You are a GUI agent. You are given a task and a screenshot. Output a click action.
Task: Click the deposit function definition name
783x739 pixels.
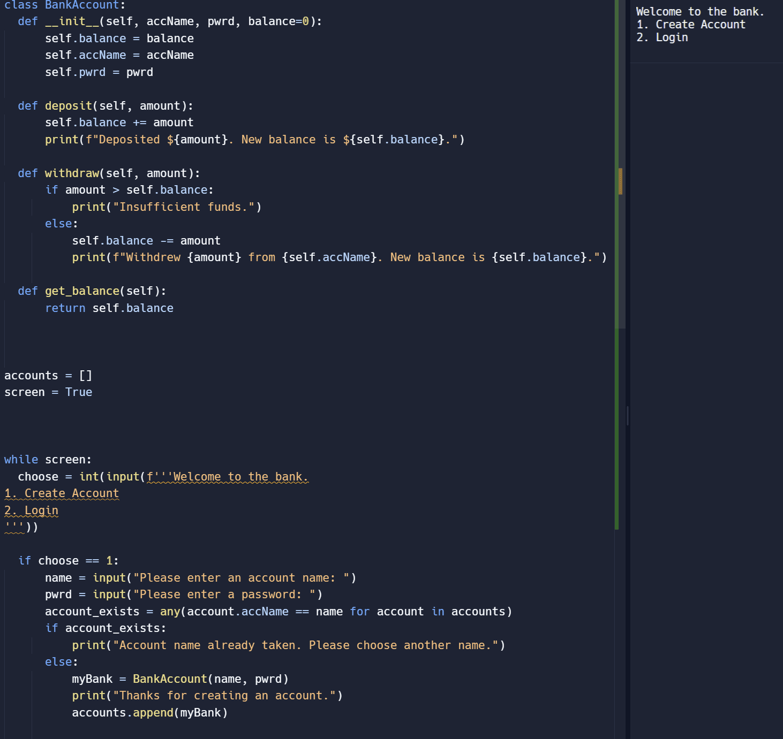(x=69, y=106)
